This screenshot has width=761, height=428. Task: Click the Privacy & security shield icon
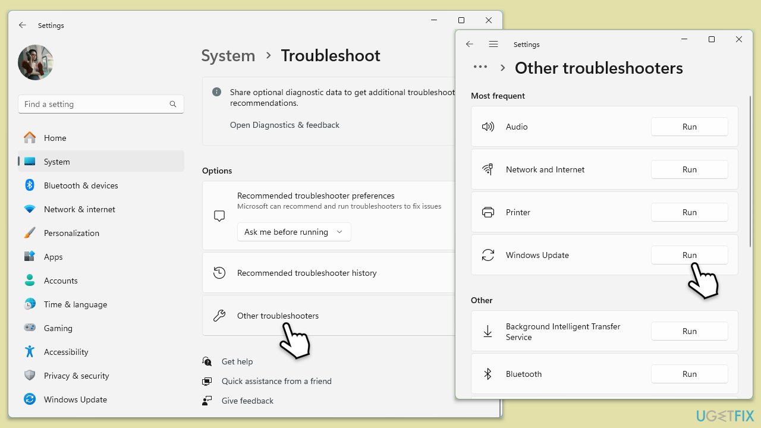[30, 376]
